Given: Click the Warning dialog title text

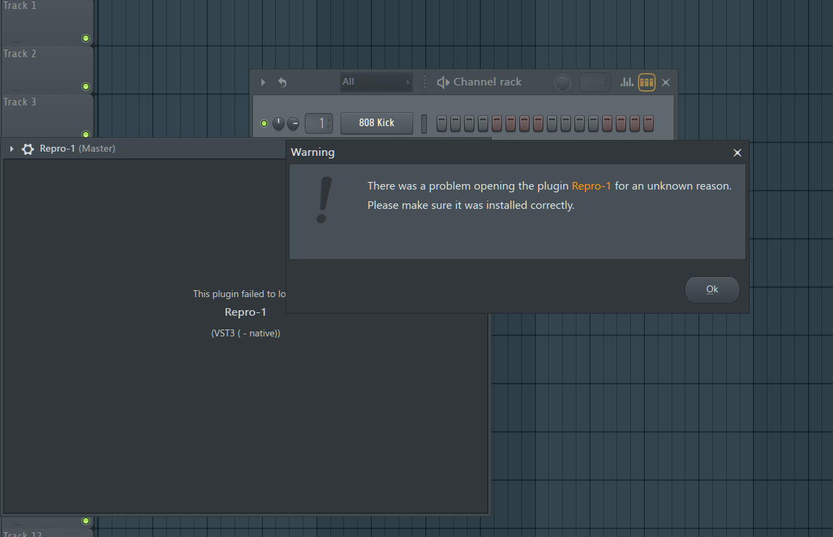Looking at the screenshot, I should (313, 152).
